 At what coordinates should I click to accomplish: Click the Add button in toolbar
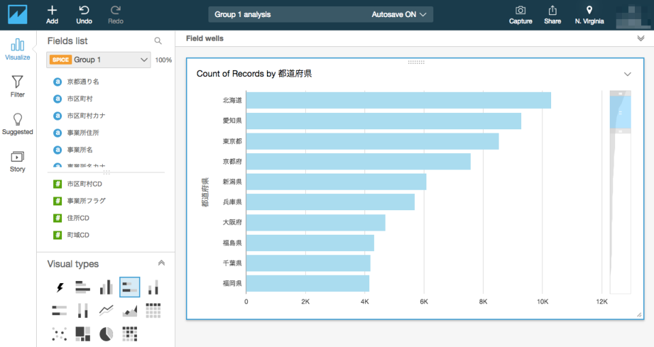[x=52, y=14]
